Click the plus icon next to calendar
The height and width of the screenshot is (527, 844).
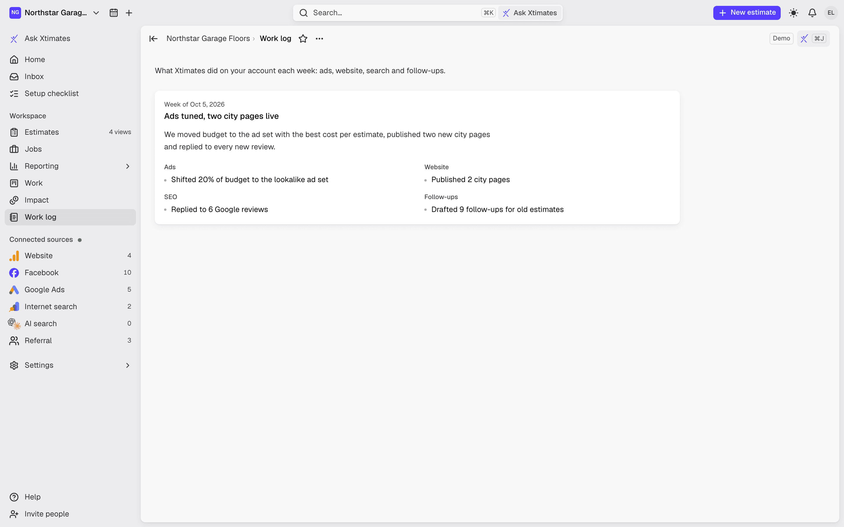coord(129,13)
